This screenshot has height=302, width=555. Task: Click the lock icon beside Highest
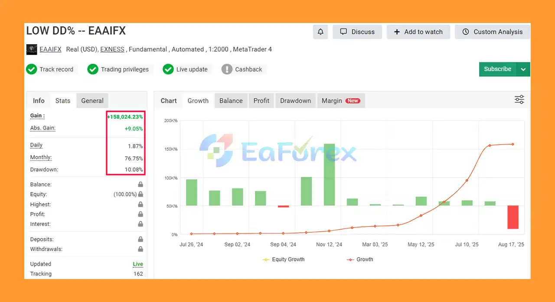(140, 204)
